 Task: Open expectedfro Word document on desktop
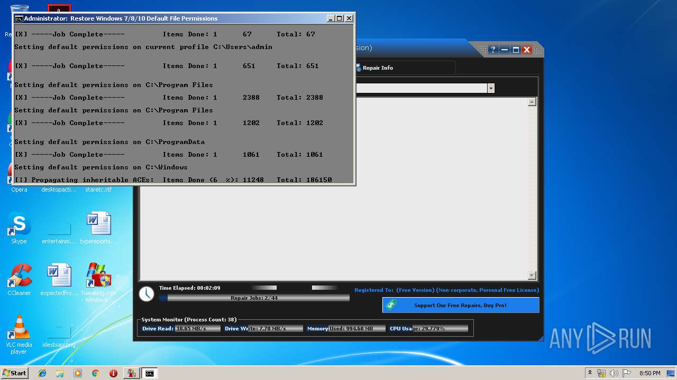click(59, 280)
